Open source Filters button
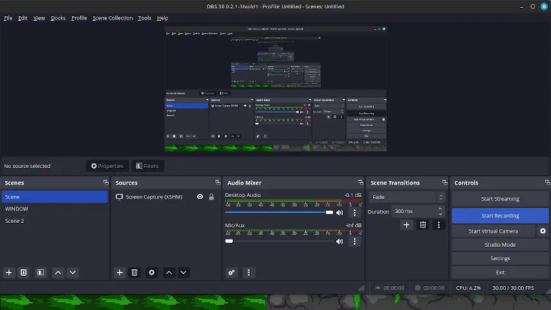The height and width of the screenshot is (310, 551). coord(147,166)
